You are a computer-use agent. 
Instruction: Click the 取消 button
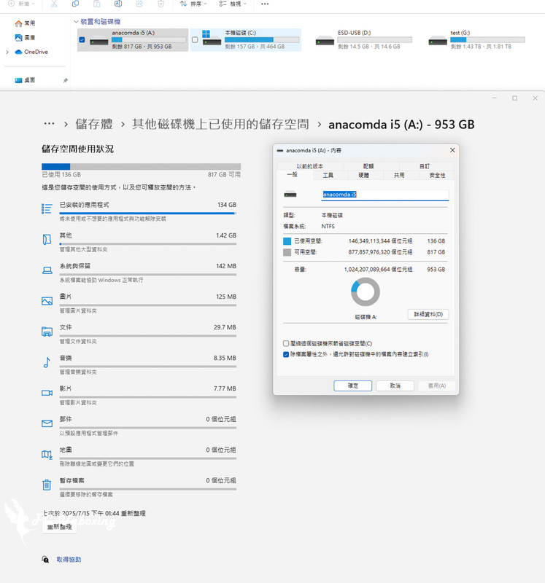coord(395,386)
